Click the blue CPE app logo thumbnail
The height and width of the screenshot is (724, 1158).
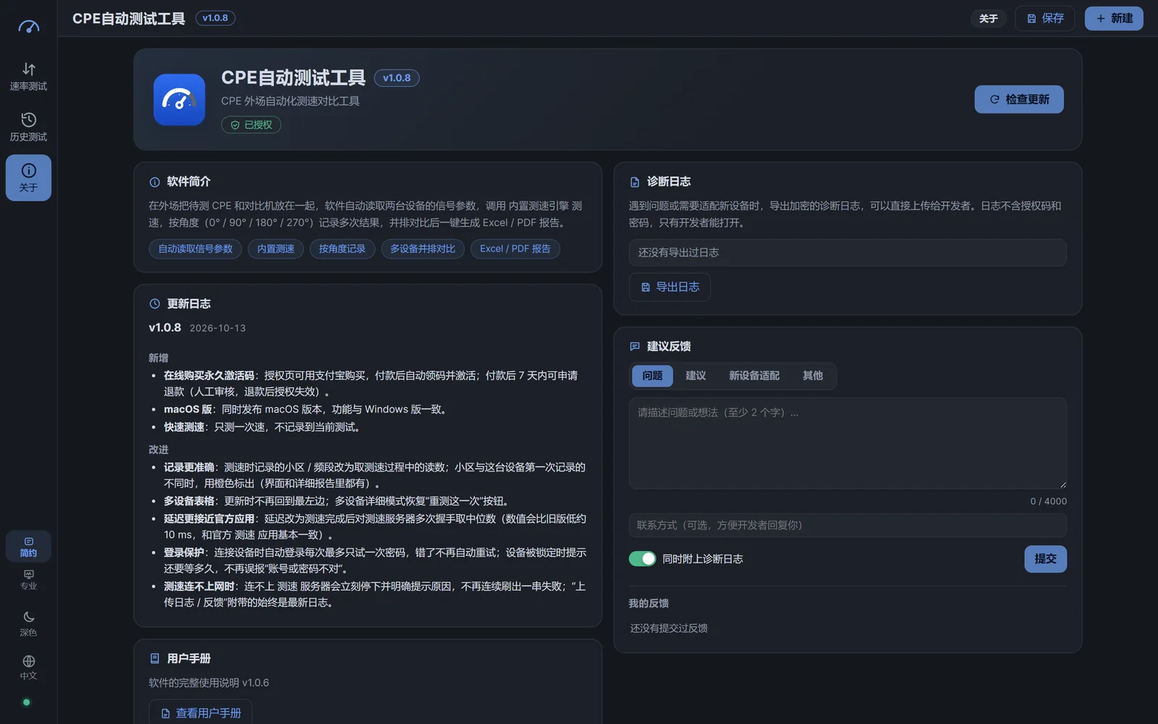pyautogui.click(x=179, y=100)
